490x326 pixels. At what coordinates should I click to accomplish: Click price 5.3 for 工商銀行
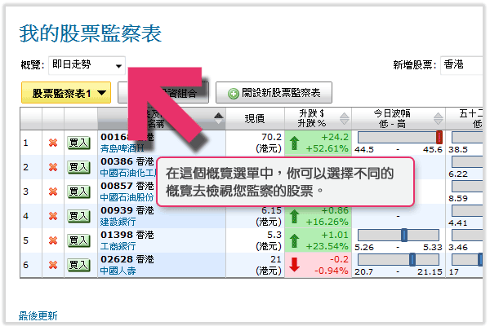(274, 235)
